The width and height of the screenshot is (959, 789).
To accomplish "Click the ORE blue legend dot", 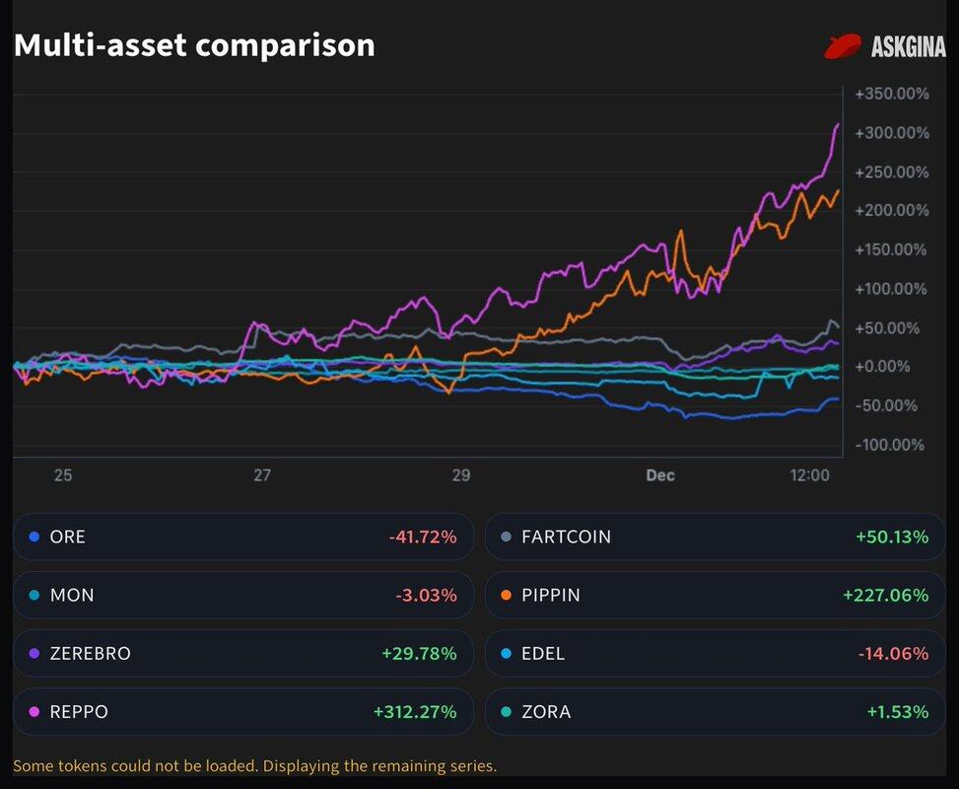I will coord(34,538).
